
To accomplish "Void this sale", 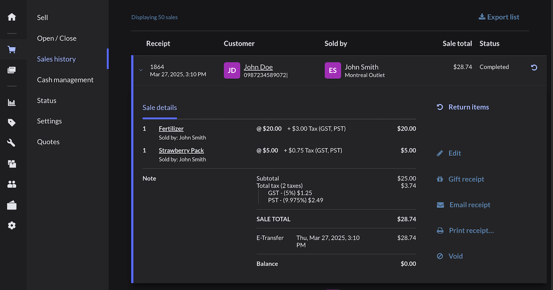I will coord(456,256).
